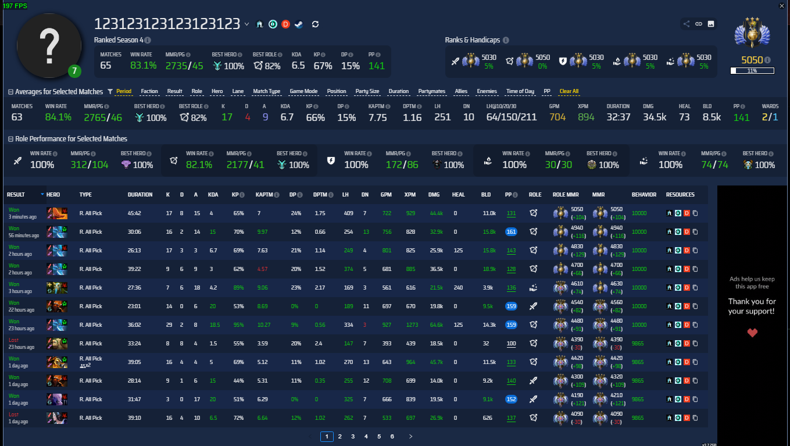The width and height of the screenshot is (790, 446).
Task: Open the Period filter
Action: point(124,91)
